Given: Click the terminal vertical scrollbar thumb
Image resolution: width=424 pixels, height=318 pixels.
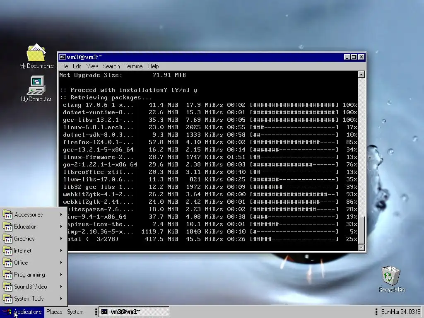Looking at the screenshot, I should pyautogui.click(x=361, y=230).
